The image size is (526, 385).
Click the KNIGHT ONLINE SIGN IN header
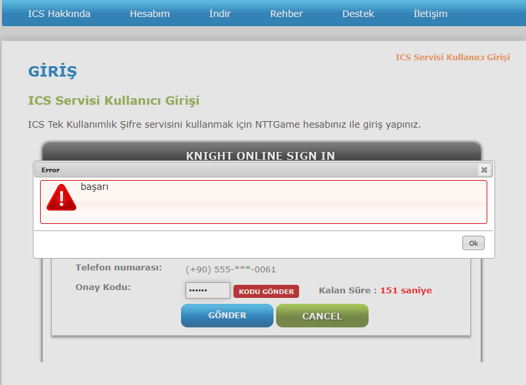tap(260, 156)
